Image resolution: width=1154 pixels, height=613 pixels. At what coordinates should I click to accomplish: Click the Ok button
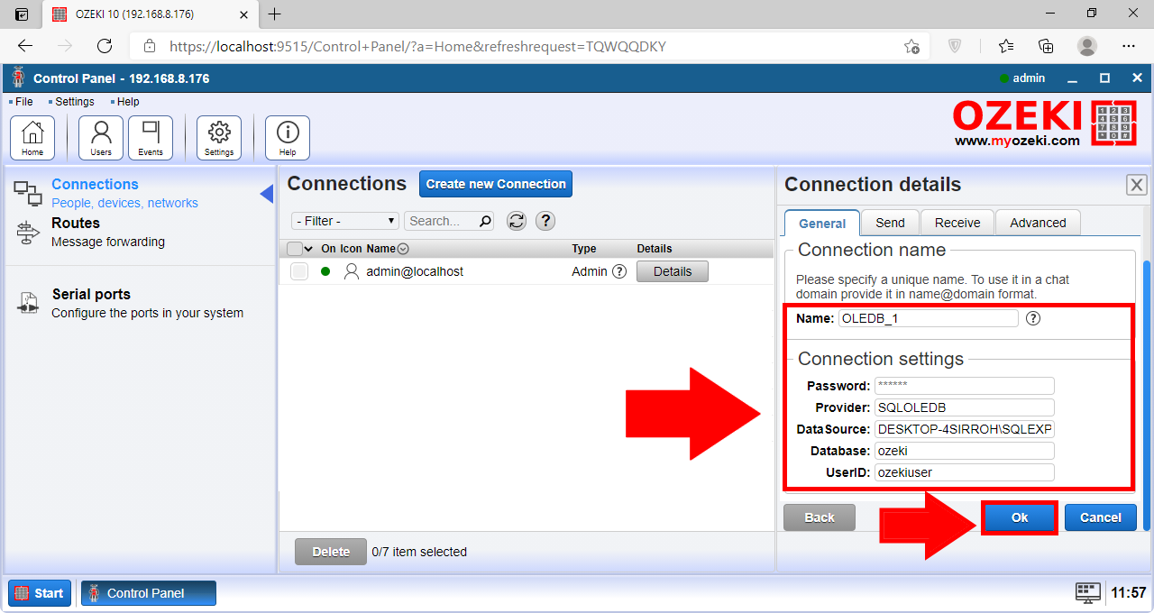(1020, 517)
